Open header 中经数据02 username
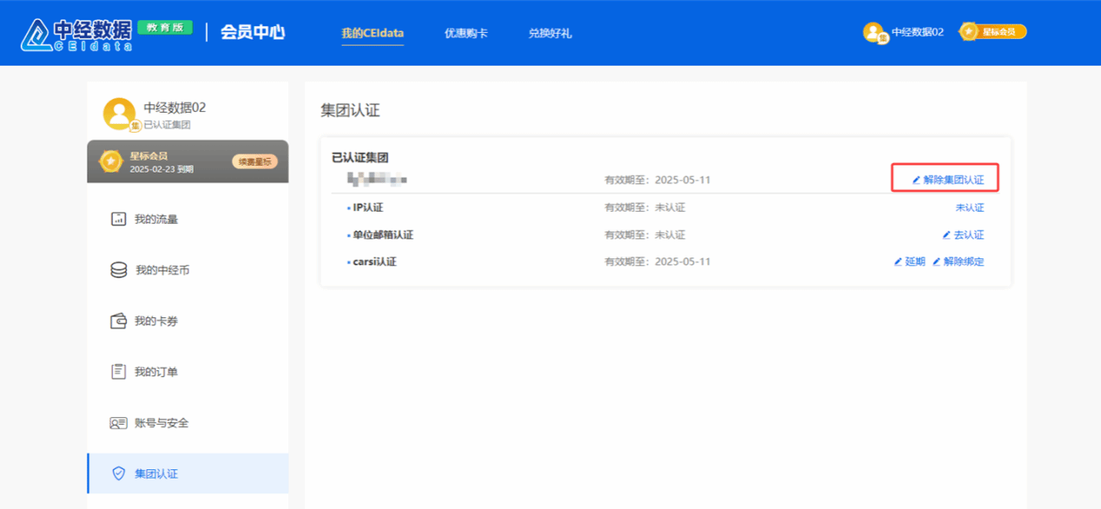The height and width of the screenshot is (509, 1101). (918, 32)
